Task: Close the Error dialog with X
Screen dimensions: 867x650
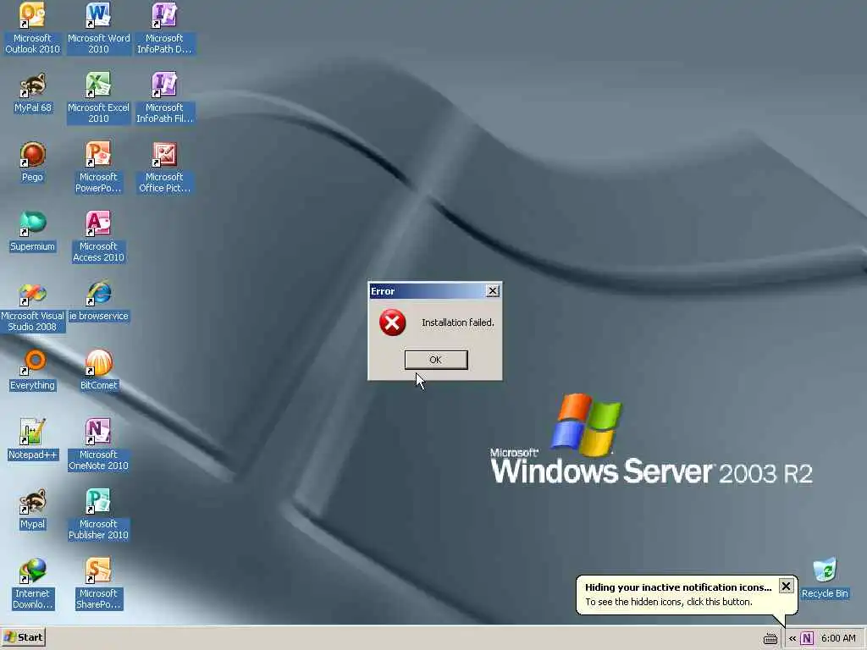Action: (x=492, y=291)
